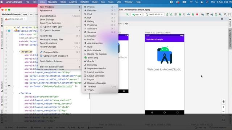
Task: Open the eye view options dropdown
Action: click(x=127, y=24)
